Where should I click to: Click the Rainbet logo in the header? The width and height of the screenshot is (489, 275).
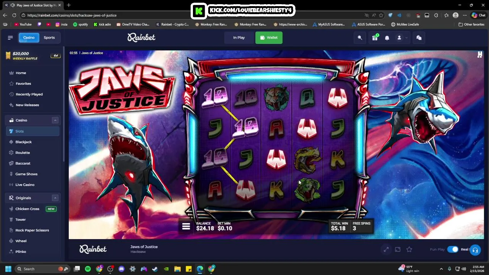[x=141, y=37]
